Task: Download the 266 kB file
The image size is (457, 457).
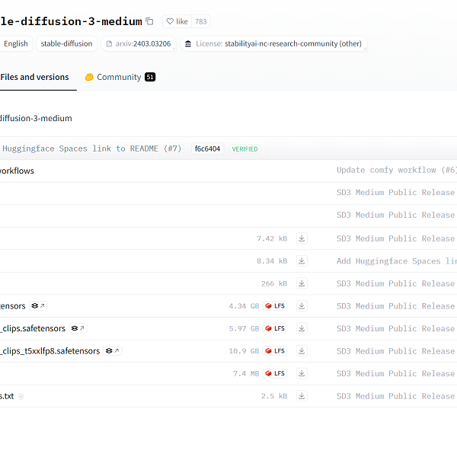Action: pos(302,283)
